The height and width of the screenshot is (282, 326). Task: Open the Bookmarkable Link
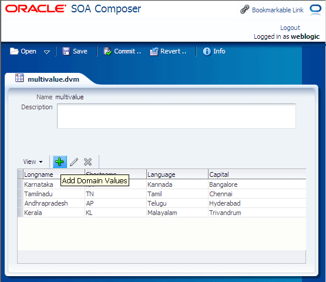coord(278,10)
